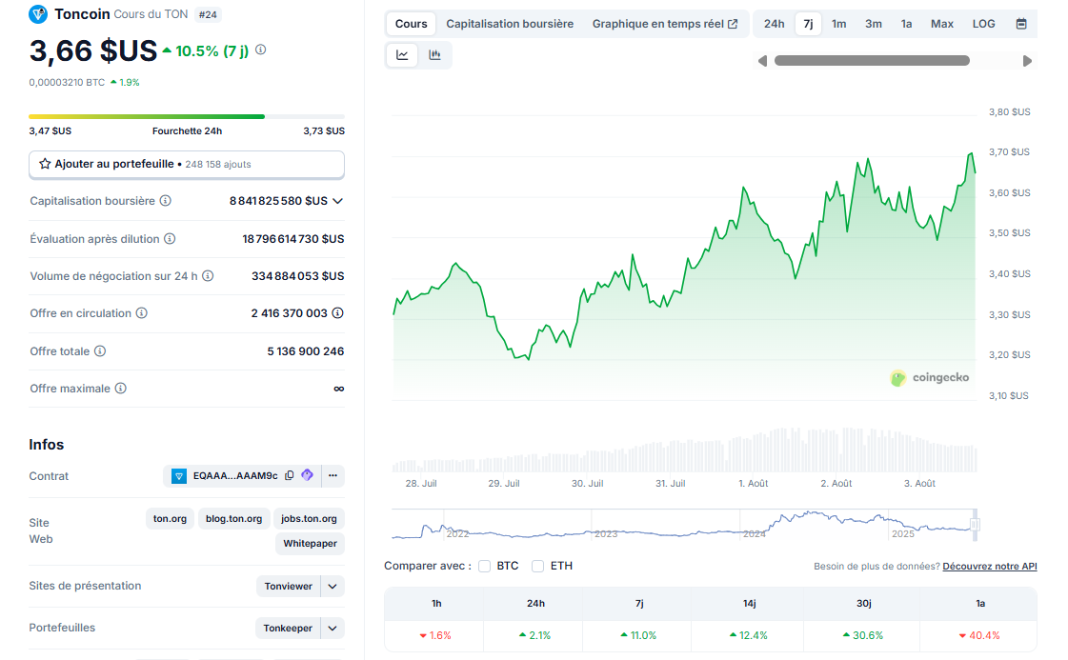Expand Portefeuilles dropdown arrow

click(x=332, y=628)
